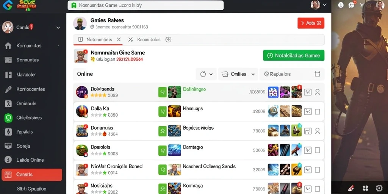388x194 pixels.
Task: Click the person icon in Bolvisands row
Action: (318, 92)
